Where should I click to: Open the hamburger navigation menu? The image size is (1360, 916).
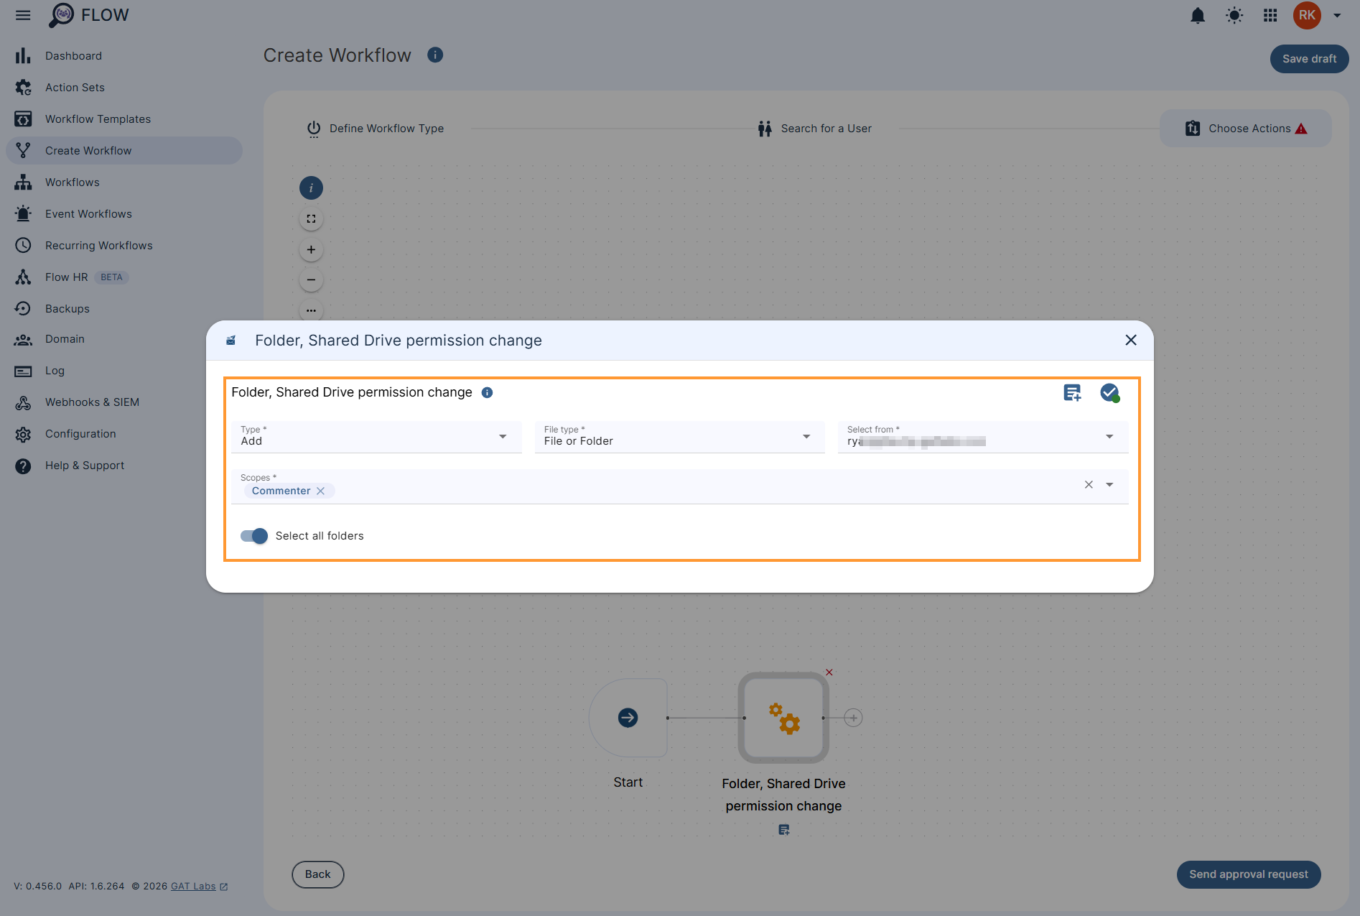(23, 15)
